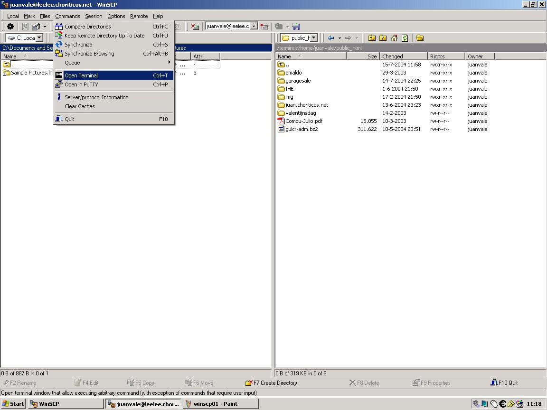Click the Keep Remote Directory Up To Date icon
547x410 pixels.
tap(59, 36)
